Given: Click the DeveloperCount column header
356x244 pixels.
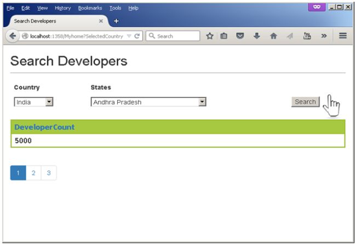Looking at the screenshot, I should 44,127.
